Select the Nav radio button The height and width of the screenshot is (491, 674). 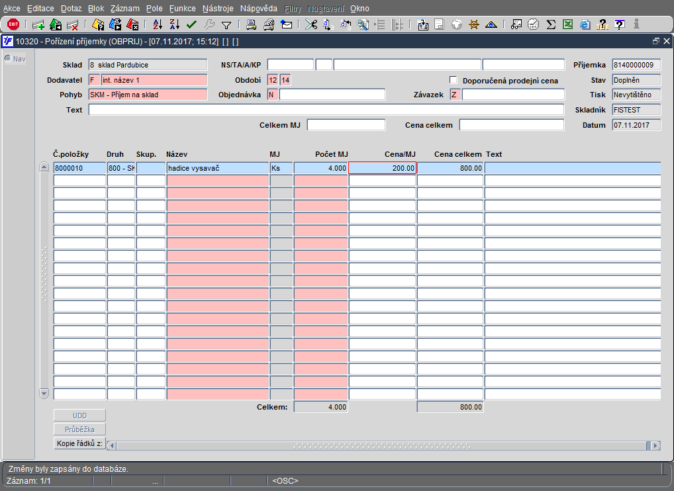(x=8, y=58)
